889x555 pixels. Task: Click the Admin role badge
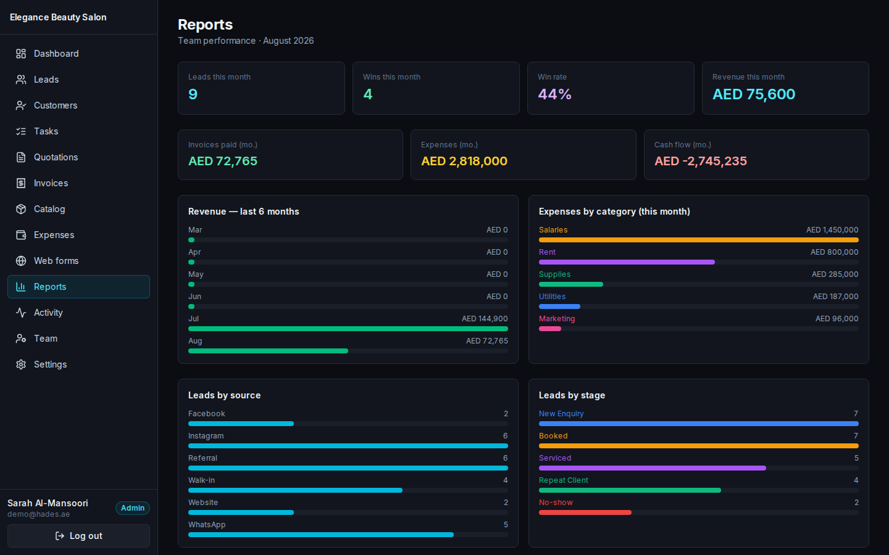(x=133, y=508)
